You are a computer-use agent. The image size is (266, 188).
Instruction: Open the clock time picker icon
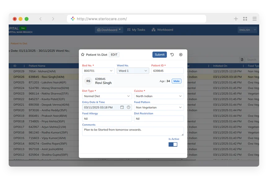[x=128, y=107]
